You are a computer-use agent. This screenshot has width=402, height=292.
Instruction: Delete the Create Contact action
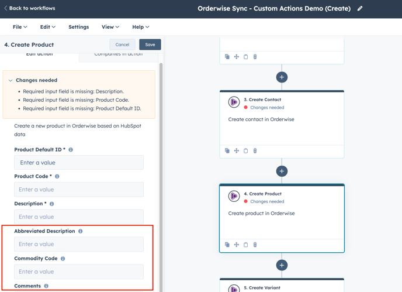(255, 150)
